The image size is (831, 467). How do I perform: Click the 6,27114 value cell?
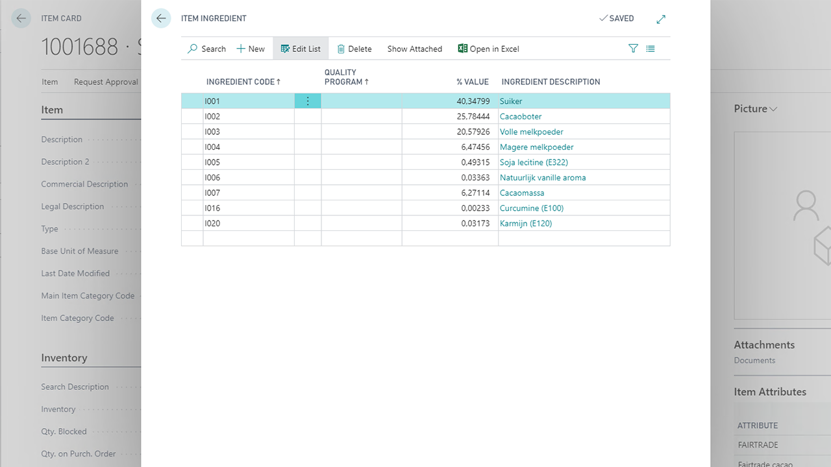tap(450, 193)
